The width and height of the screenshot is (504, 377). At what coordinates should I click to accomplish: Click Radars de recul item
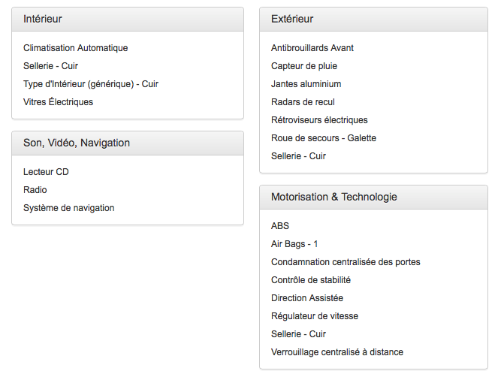pyautogui.click(x=303, y=102)
